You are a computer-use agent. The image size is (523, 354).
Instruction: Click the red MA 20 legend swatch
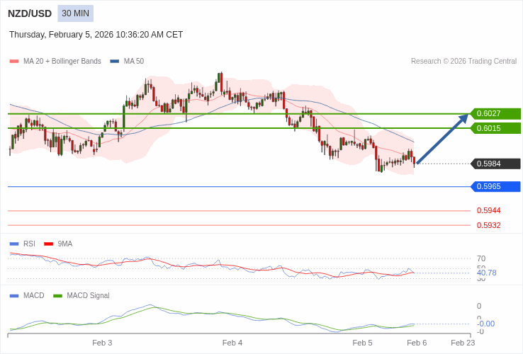[x=14, y=62]
